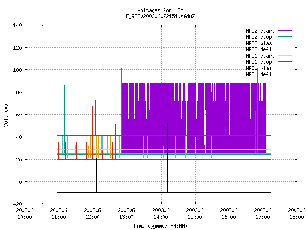Click the dark blue NPD1 stop legend line
The image size is (306, 230).
[x=284, y=62]
